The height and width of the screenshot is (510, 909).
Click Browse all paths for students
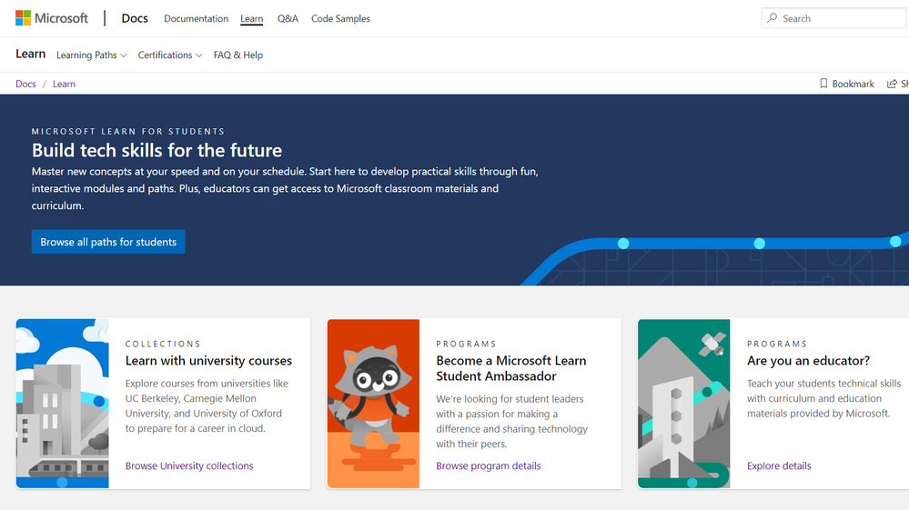tap(108, 242)
